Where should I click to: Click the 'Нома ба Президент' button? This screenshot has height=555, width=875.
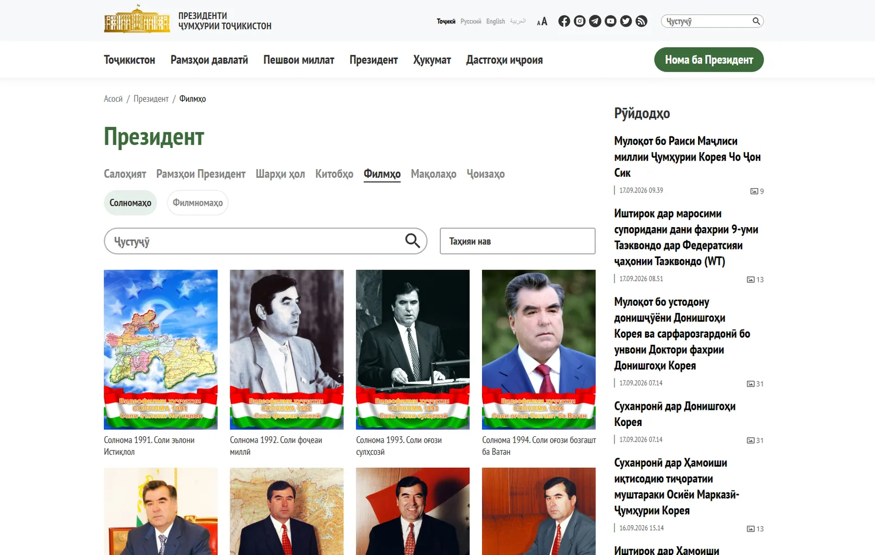(709, 60)
